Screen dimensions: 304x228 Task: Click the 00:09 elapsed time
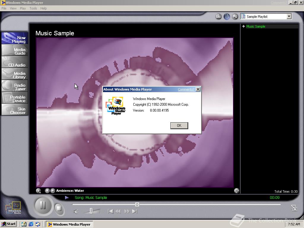coord(275,197)
